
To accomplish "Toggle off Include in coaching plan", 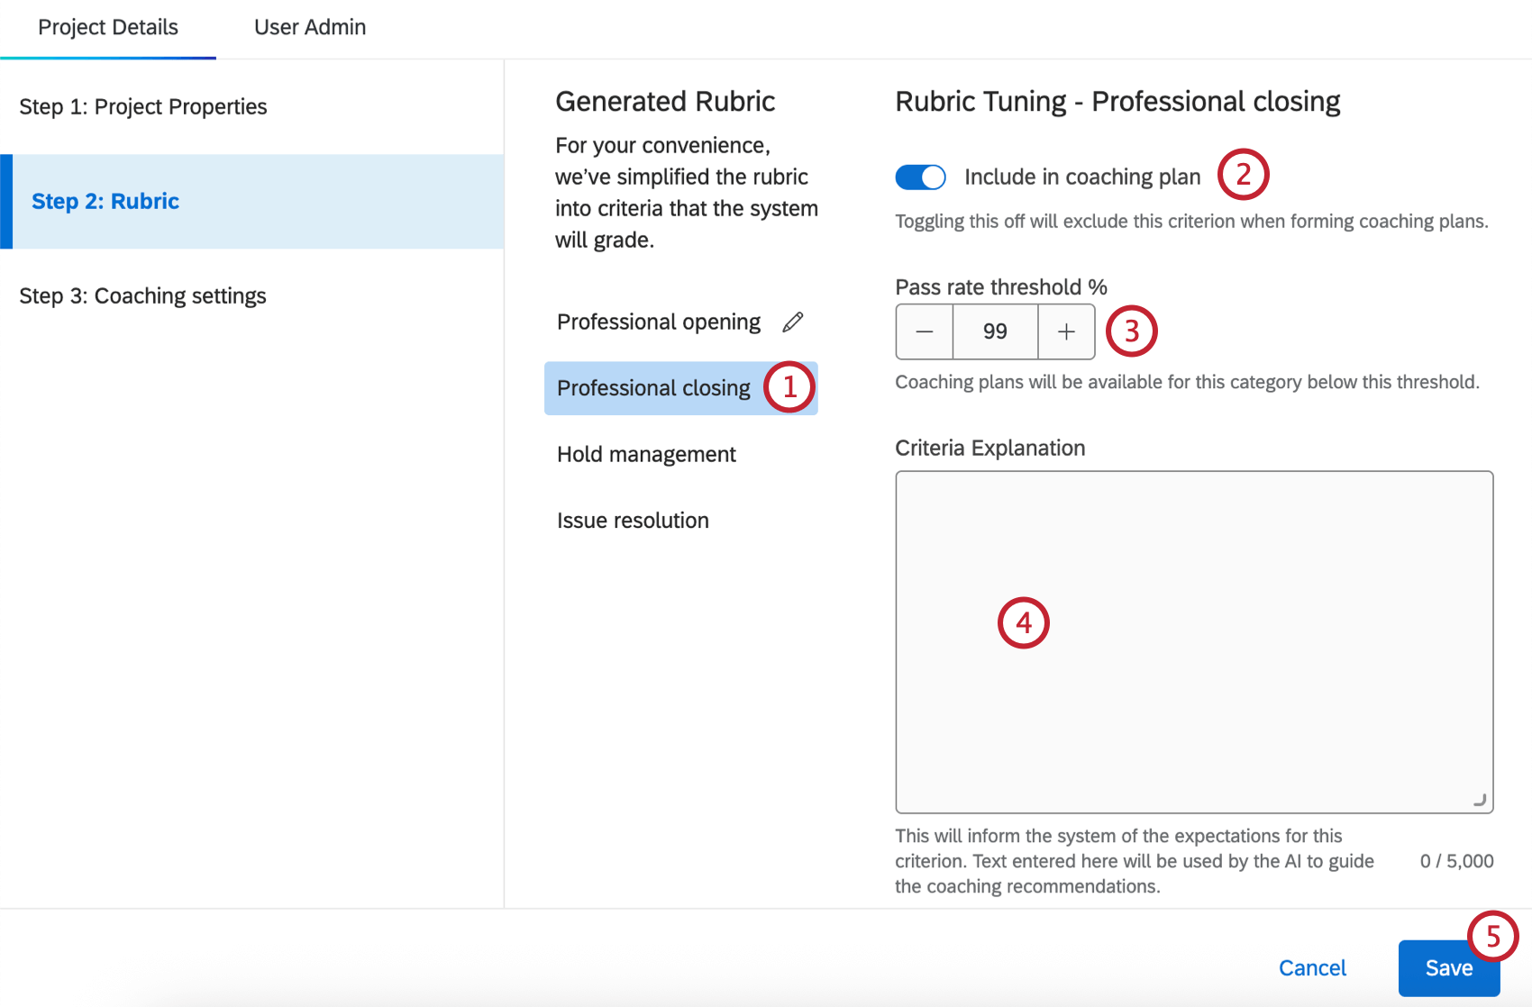I will click(x=919, y=177).
